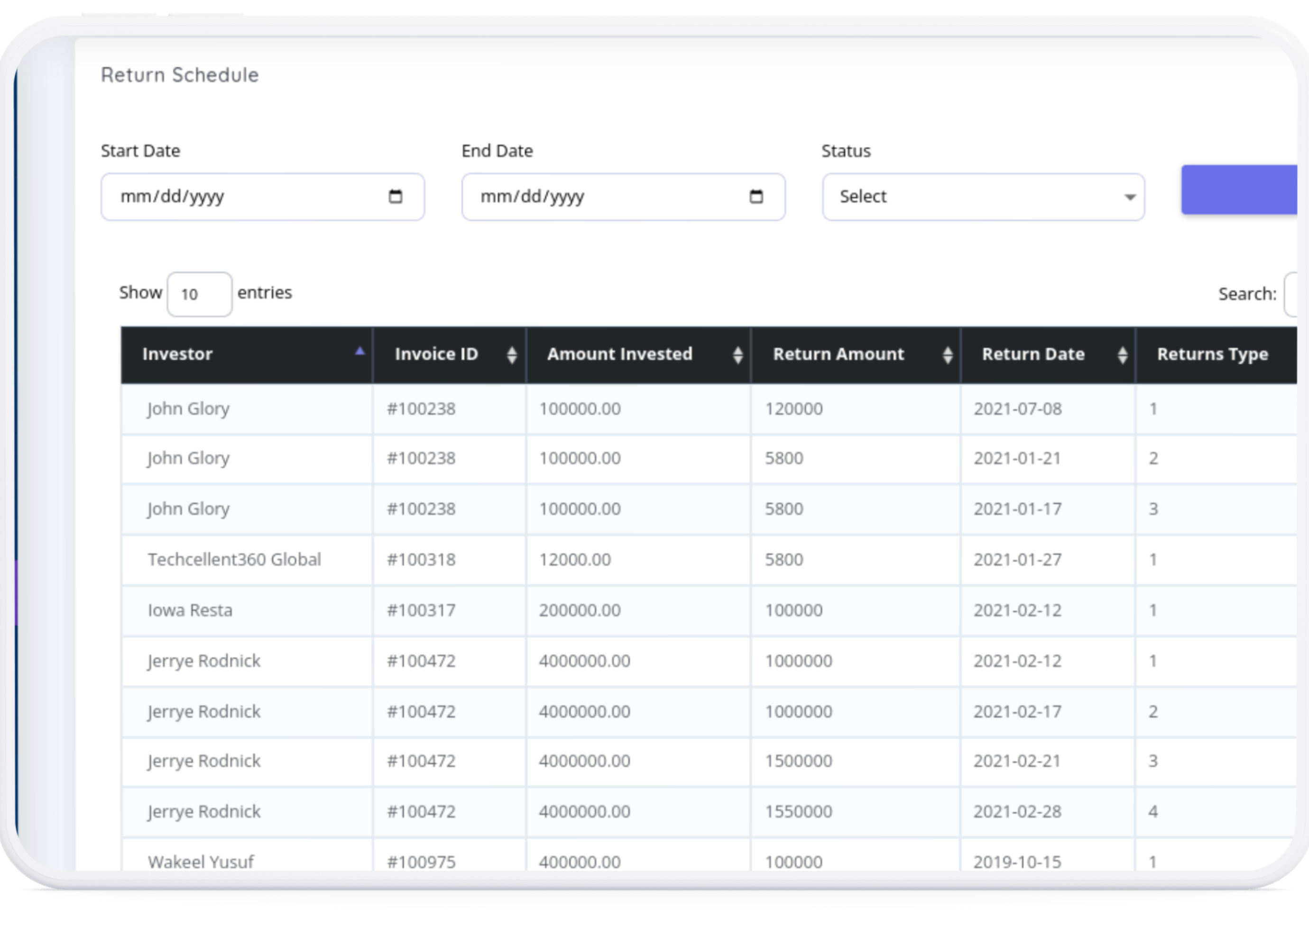Screen dimensions: 1309x927
Task: Click invoice #100317 for Iowa Resta
Action: tap(421, 610)
